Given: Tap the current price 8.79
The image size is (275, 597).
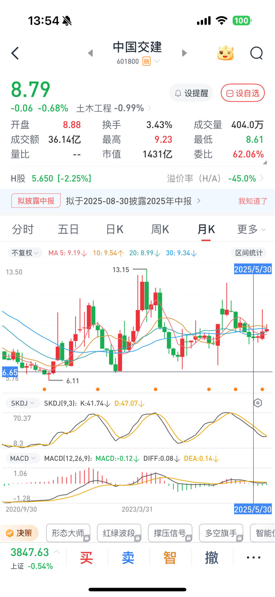Looking at the screenshot, I should [30, 89].
